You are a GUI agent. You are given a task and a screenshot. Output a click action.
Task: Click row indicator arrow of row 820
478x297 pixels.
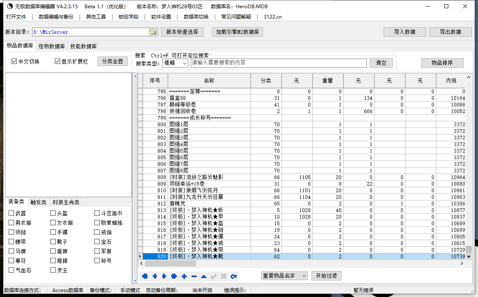pyautogui.click(x=140, y=257)
